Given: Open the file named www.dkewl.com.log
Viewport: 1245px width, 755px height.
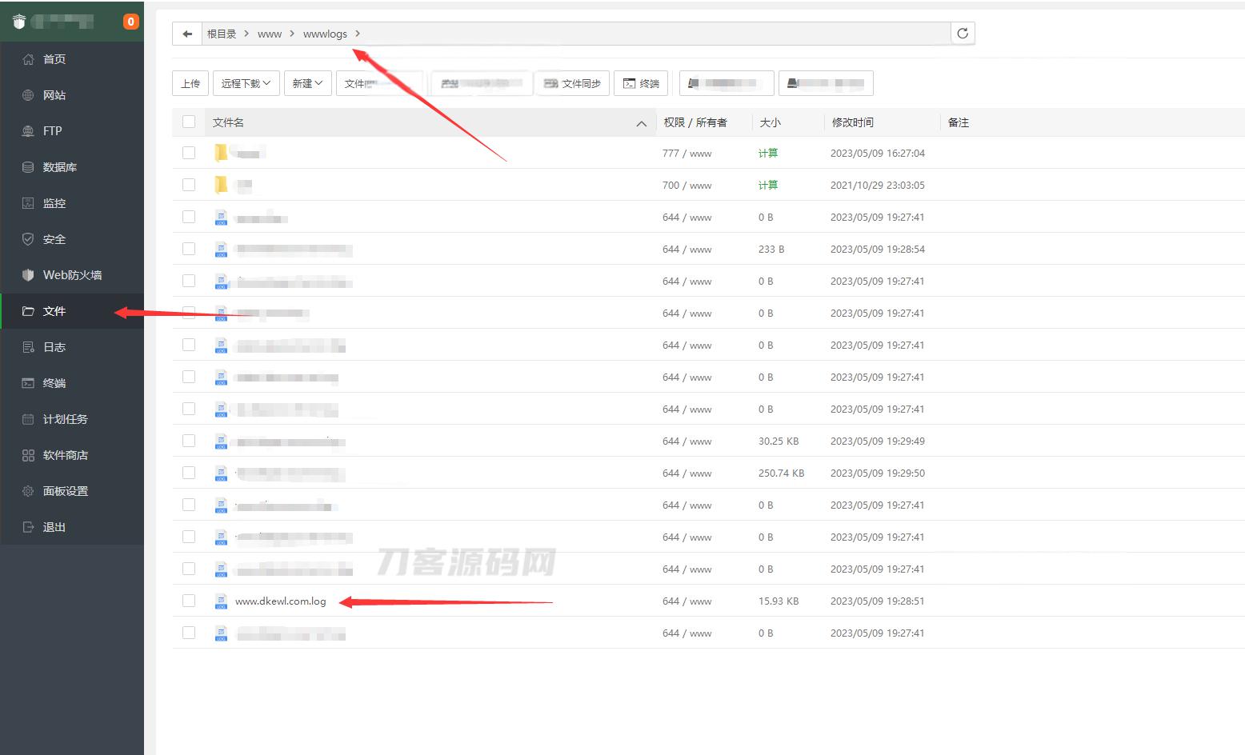Looking at the screenshot, I should 281,601.
